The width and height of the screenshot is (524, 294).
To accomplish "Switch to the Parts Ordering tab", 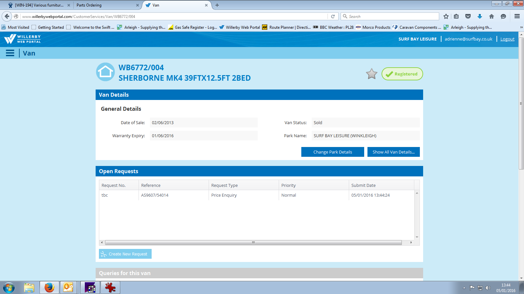I will [x=107, y=5].
